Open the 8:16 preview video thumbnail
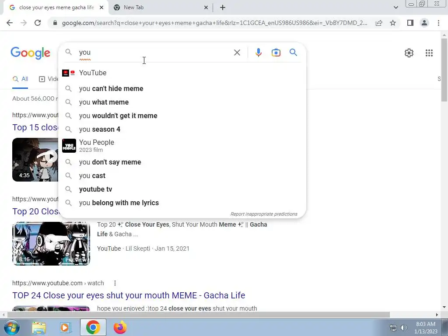The height and width of the screenshot is (336, 448). [x=51, y=244]
